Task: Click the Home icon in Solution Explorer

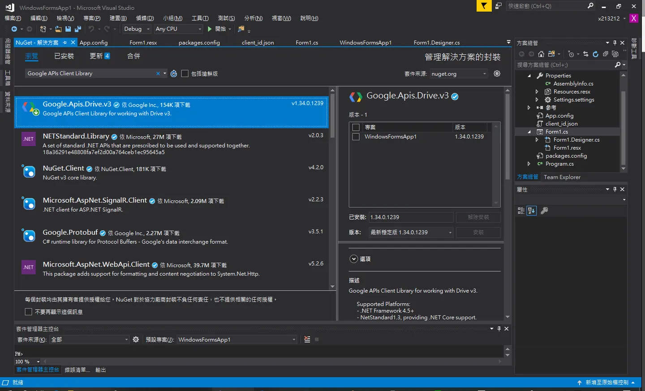Action: pos(541,54)
